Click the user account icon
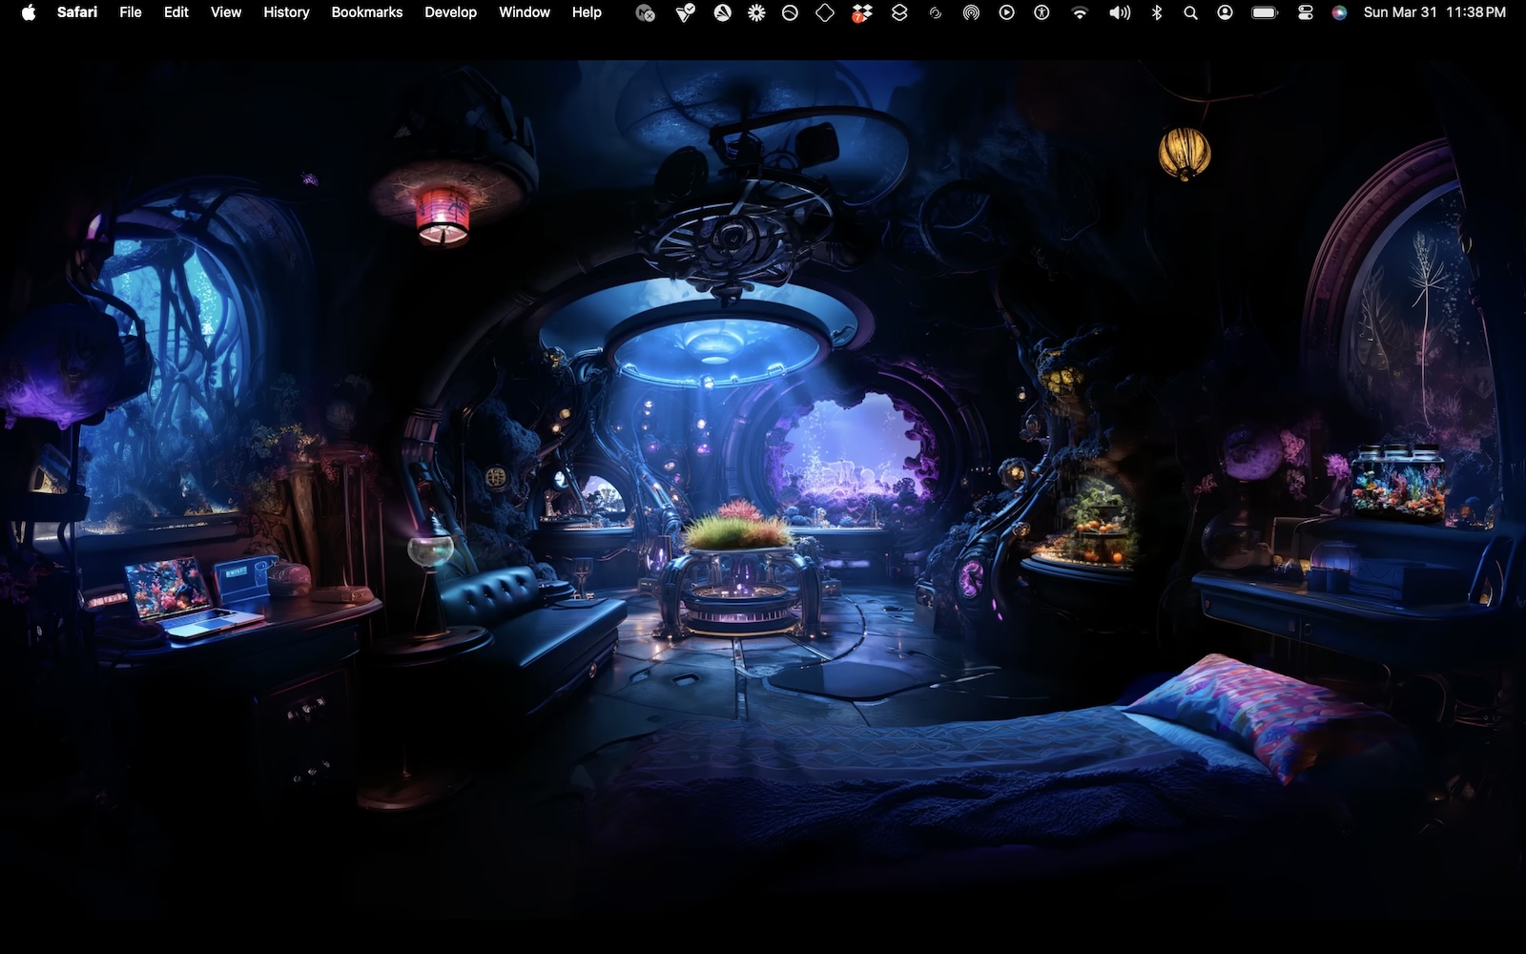1526x954 pixels. pyautogui.click(x=1226, y=12)
